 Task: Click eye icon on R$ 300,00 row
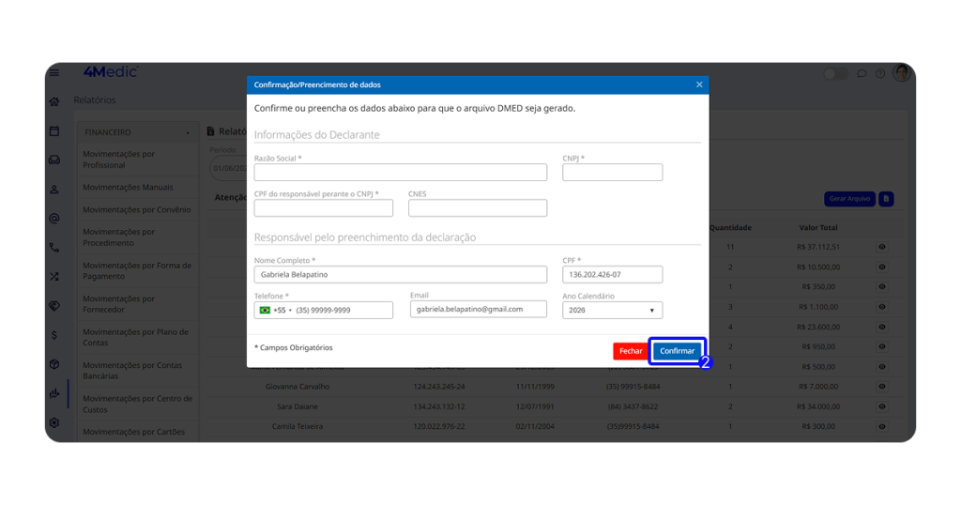pos(882,426)
